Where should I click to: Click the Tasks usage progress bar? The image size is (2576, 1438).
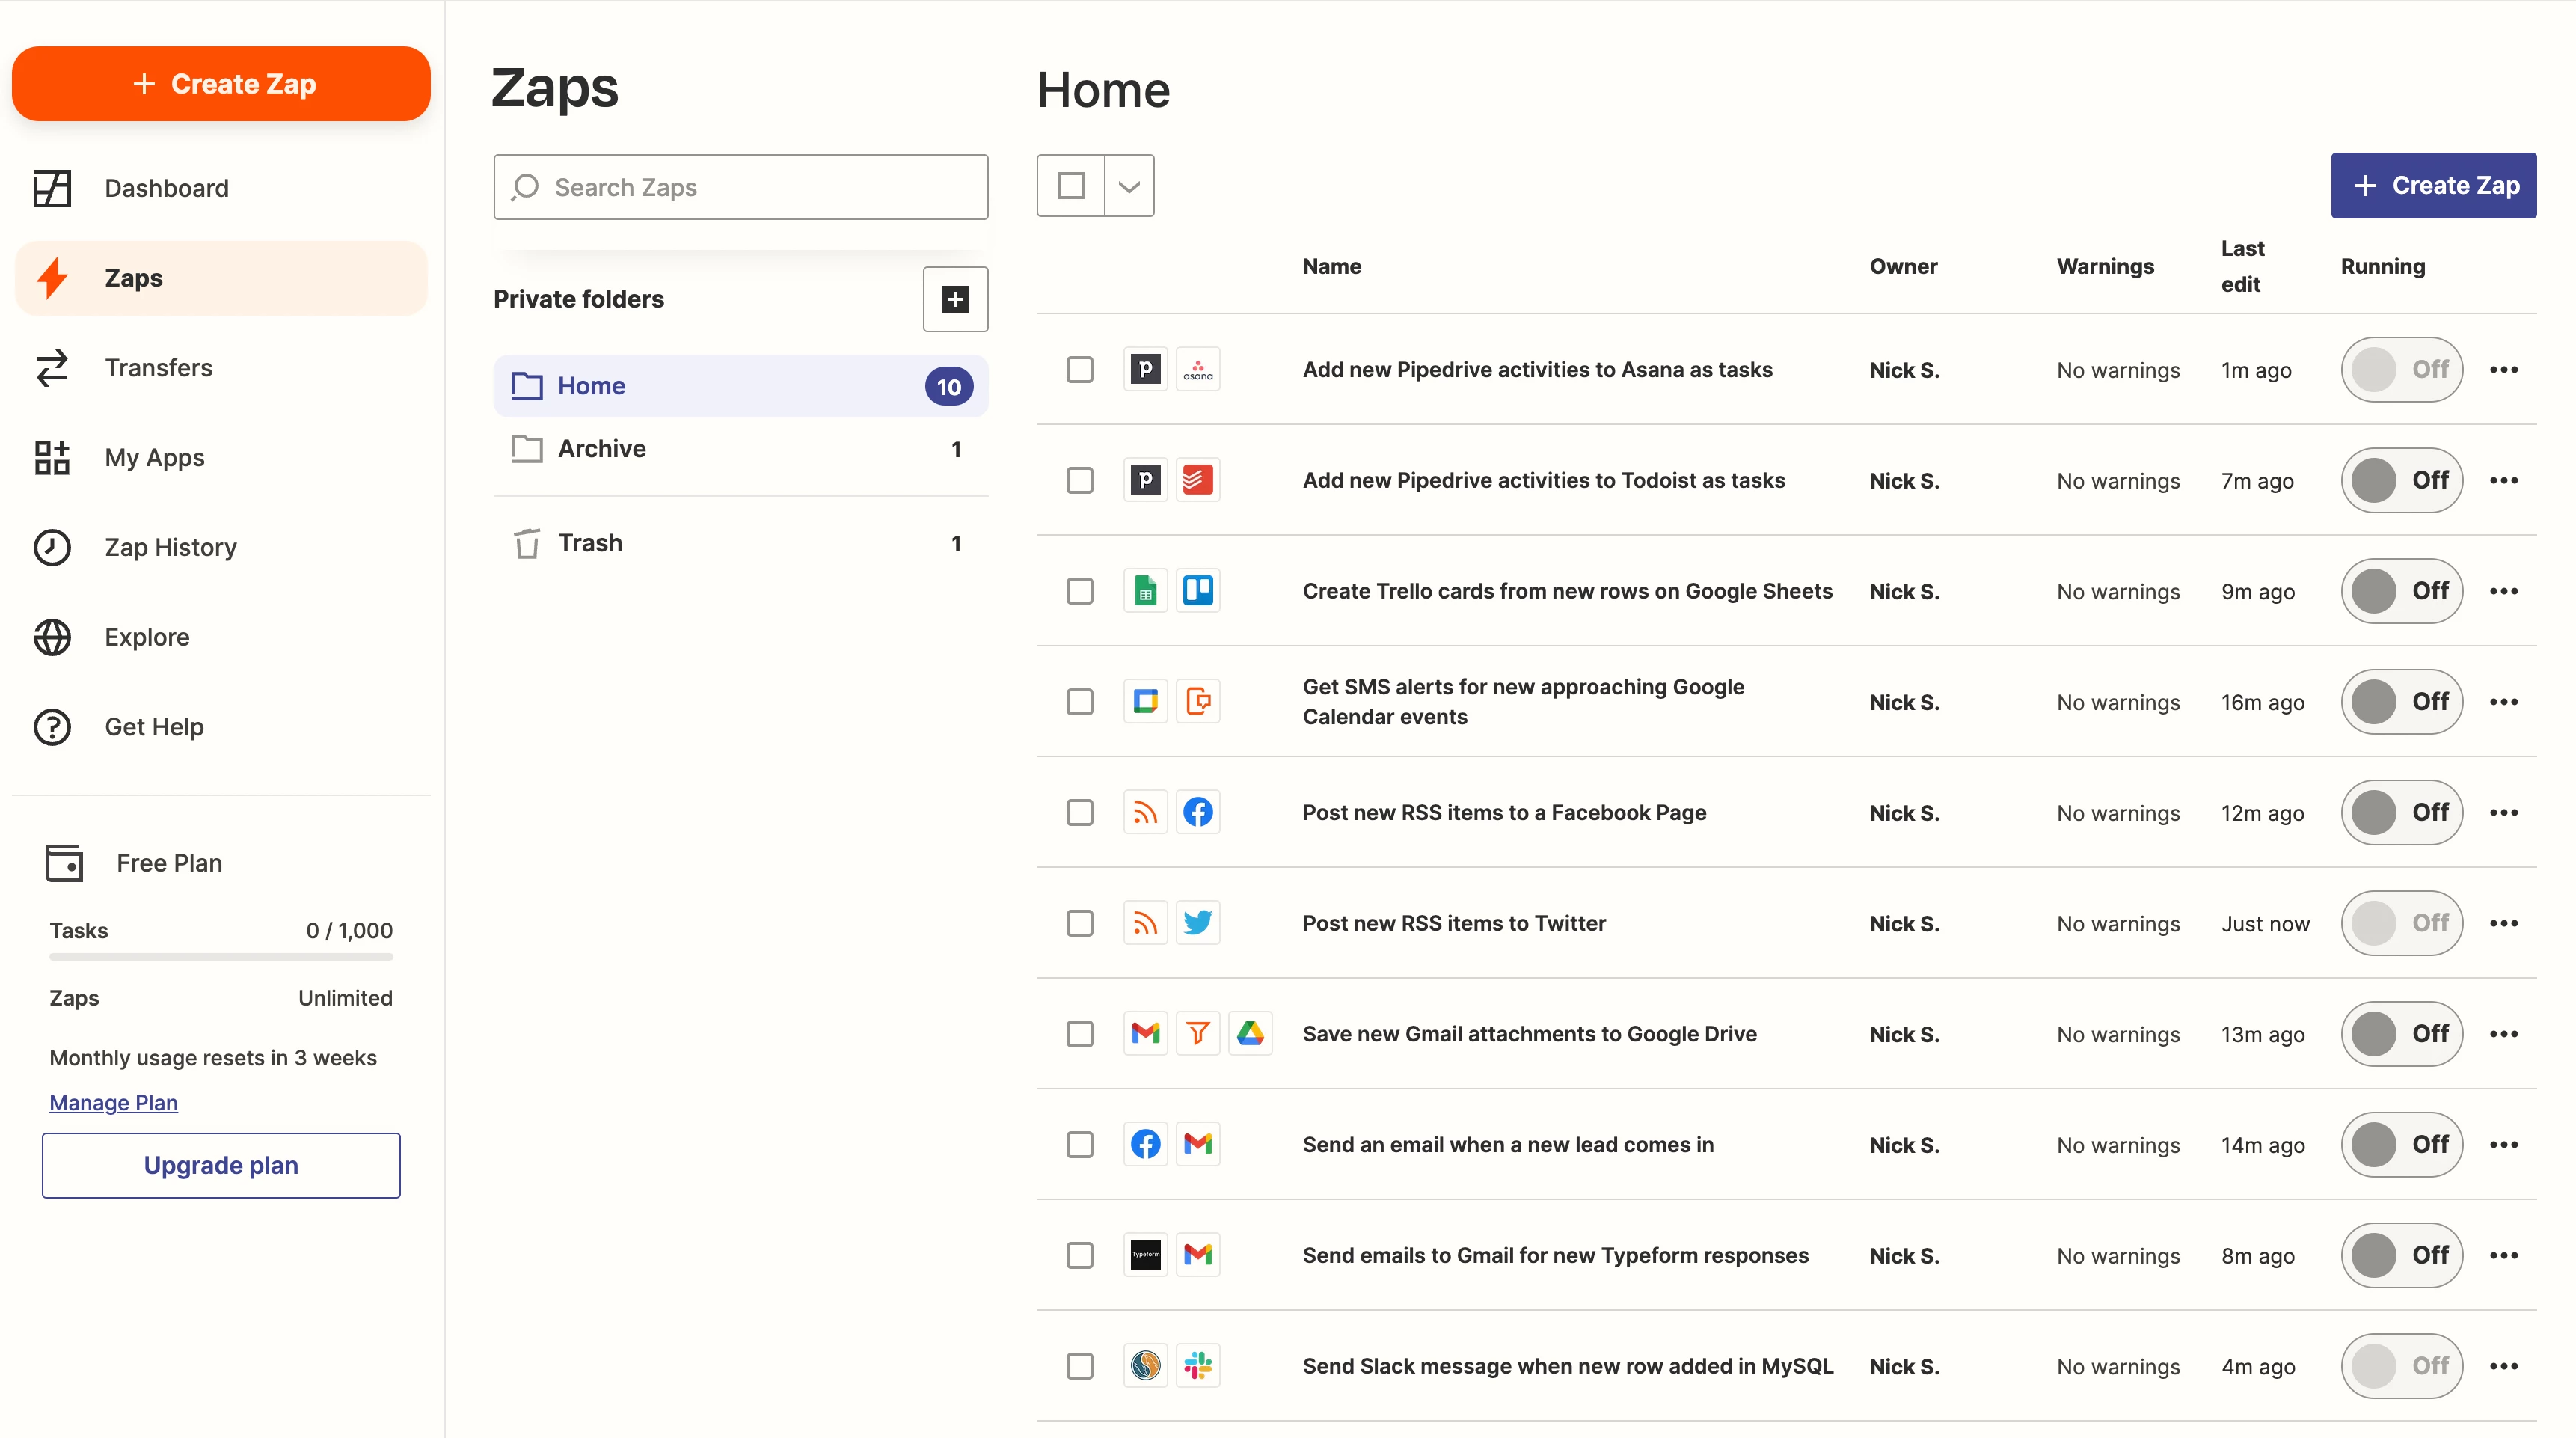[221, 957]
